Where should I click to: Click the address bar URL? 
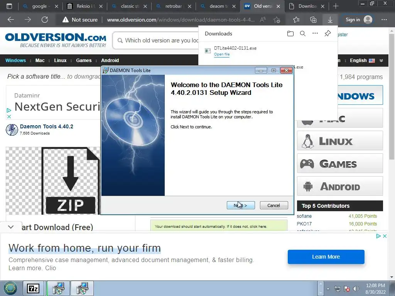pos(181,20)
